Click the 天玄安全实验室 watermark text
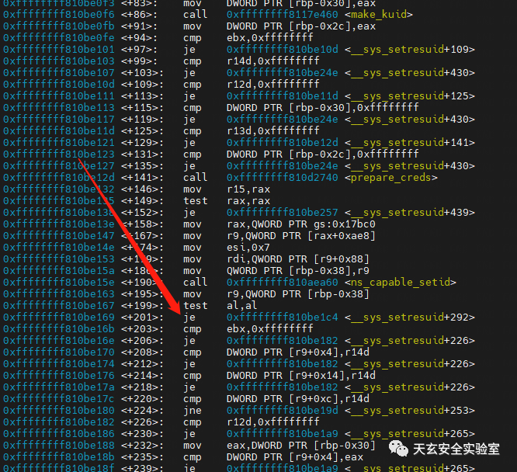517x472 pixels. (x=456, y=449)
